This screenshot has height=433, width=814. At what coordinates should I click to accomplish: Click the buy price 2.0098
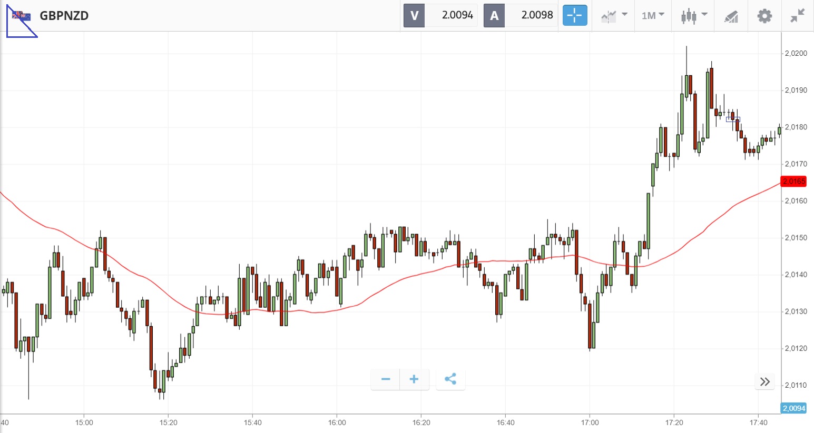(537, 15)
